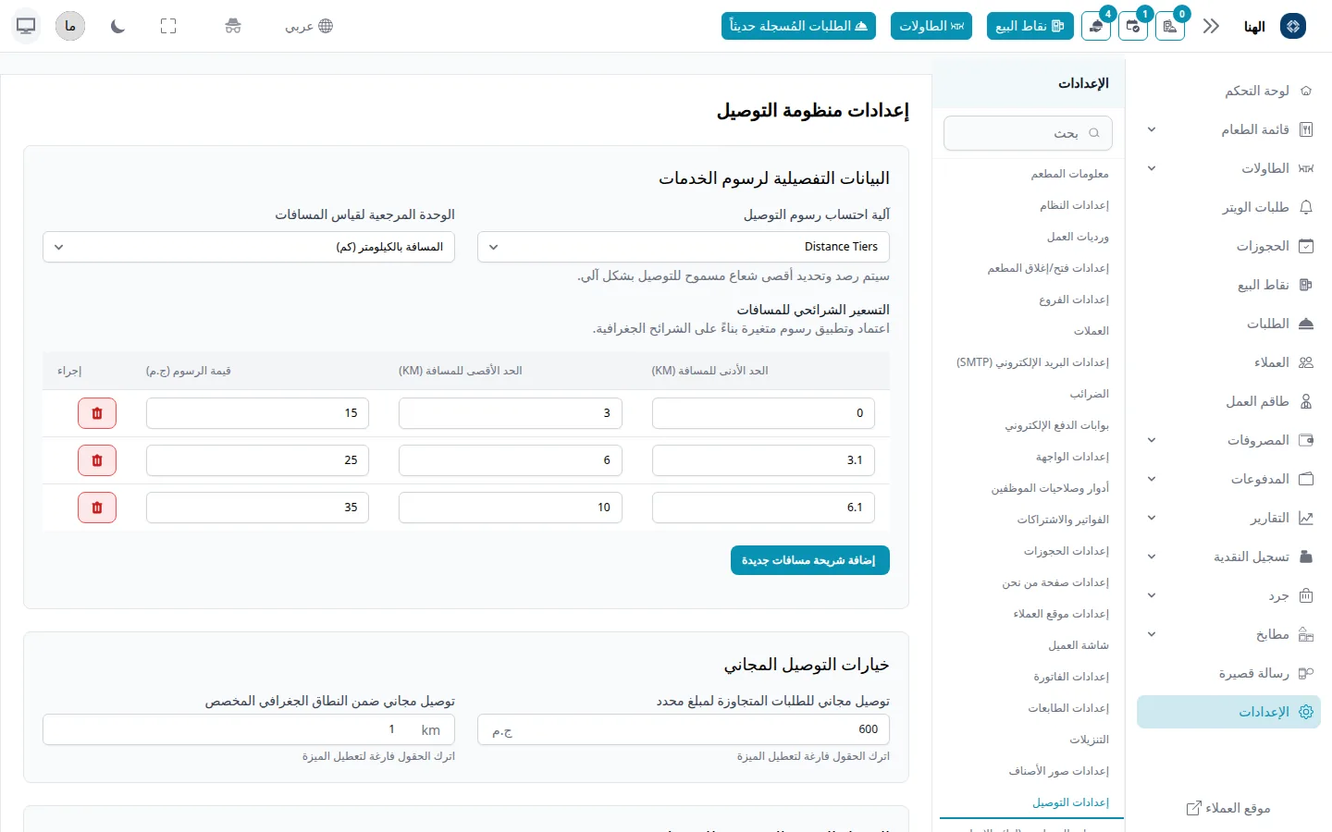Open notification icon with badge 4

tap(1096, 26)
